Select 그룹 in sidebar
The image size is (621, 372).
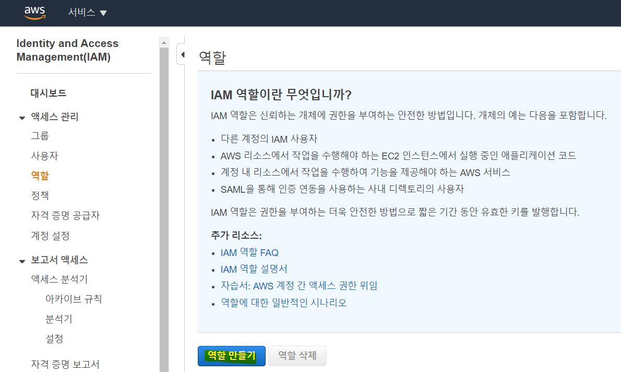click(x=40, y=136)
